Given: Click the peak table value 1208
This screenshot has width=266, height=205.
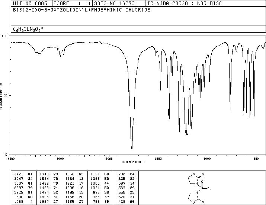Looking at the screenshot, I should [x=70, y=188].
